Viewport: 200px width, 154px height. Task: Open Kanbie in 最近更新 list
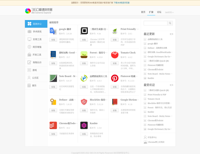point(151,78)
